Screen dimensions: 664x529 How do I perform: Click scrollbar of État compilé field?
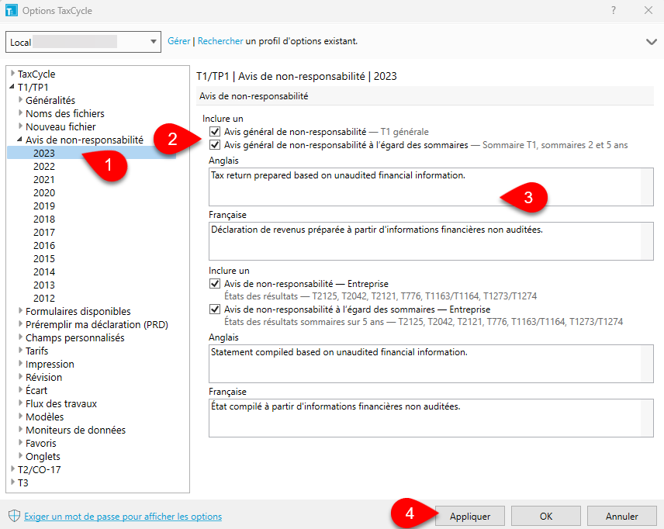pyautogui.click(x=647, y=417)
